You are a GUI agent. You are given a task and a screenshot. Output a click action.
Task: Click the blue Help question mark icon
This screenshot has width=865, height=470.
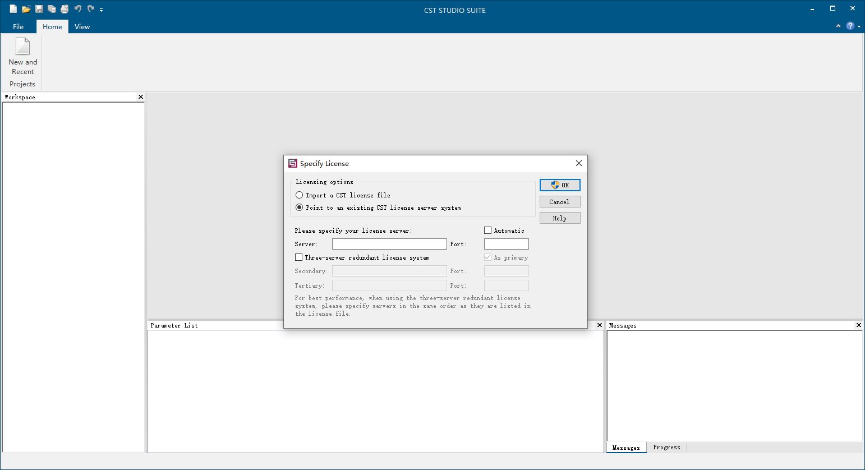[x=850, y=26]
